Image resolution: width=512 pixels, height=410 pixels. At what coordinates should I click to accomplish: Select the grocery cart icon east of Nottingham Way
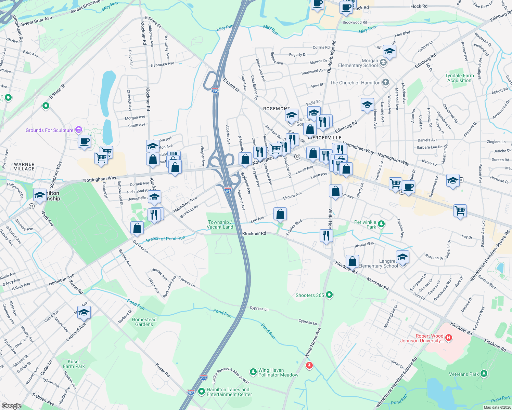(x=395, y=183)
